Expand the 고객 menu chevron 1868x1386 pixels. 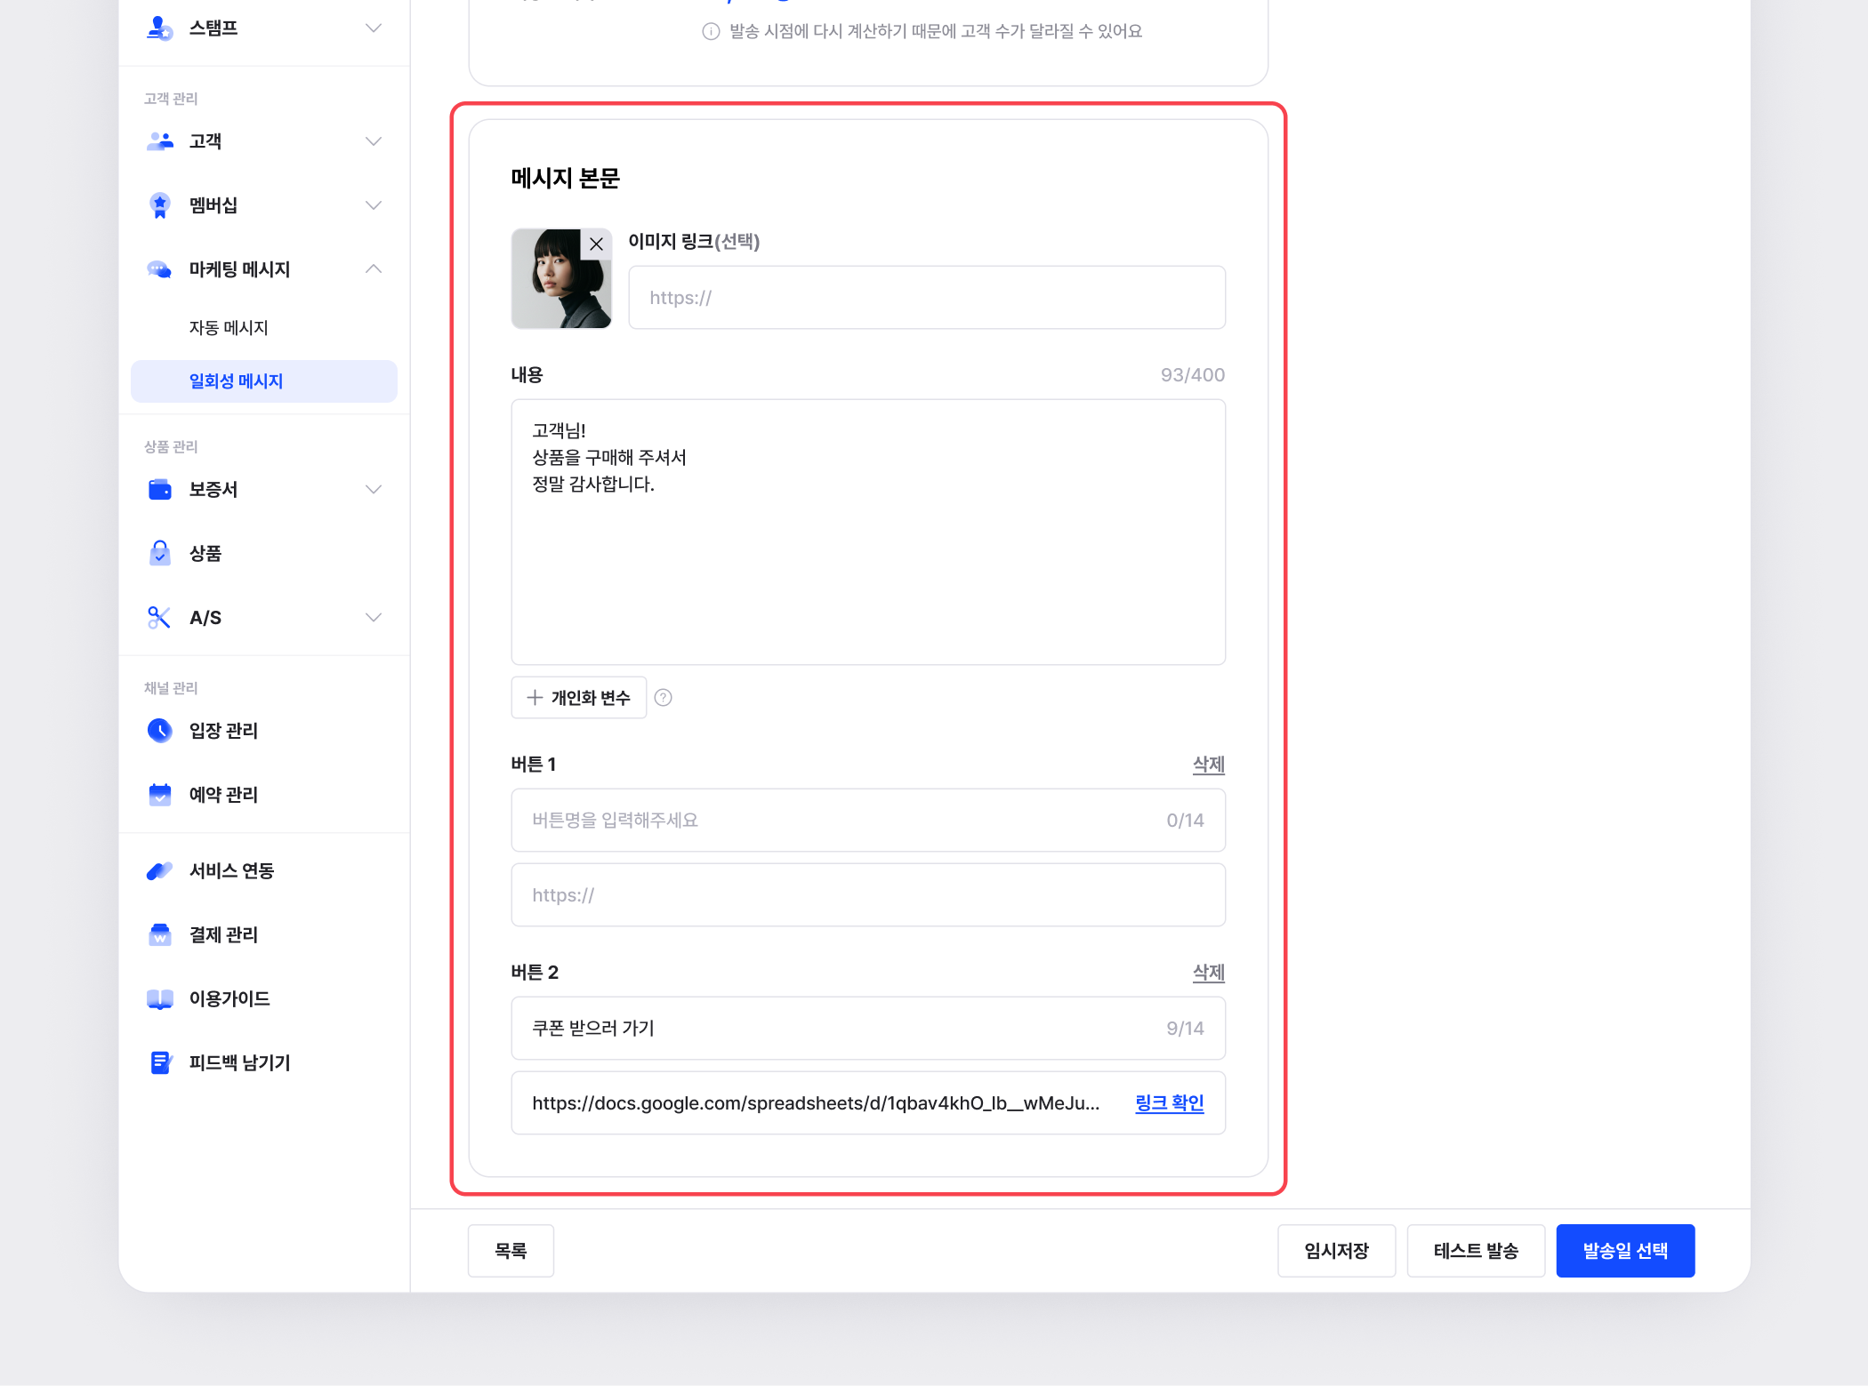point(374,141)
